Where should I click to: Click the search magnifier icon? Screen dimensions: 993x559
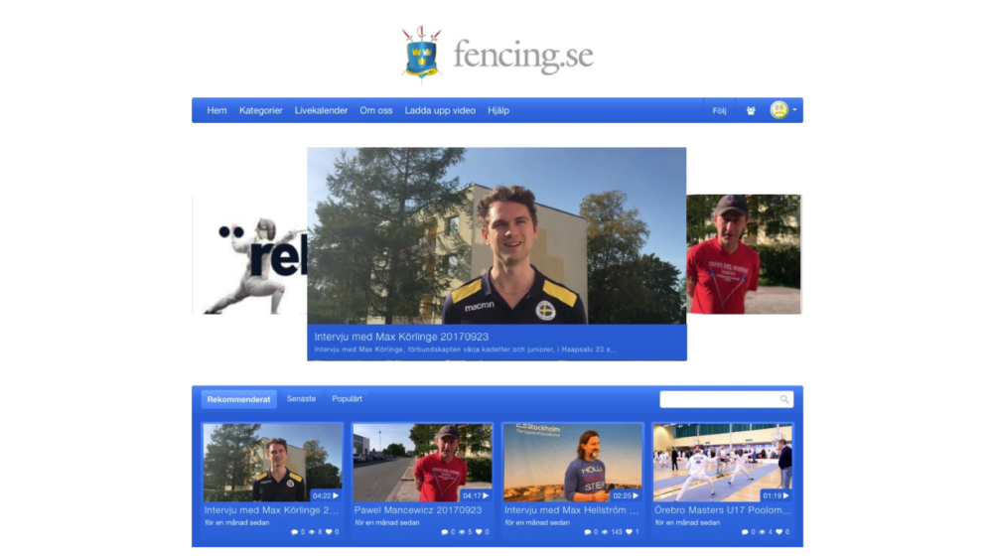coord(784,399)
